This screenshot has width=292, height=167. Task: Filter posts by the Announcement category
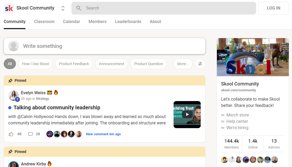pyautogui.click(x=111, y=64)
